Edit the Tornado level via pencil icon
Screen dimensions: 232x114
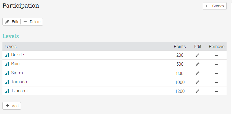pyautogui.click(x=197, y=82)
